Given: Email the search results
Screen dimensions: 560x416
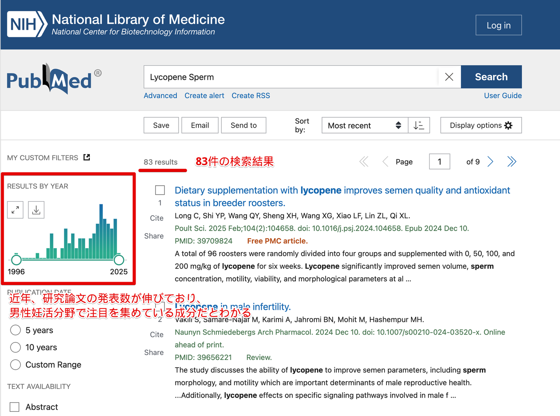Looking at the screenshot, I should click(x=200, y=125).
